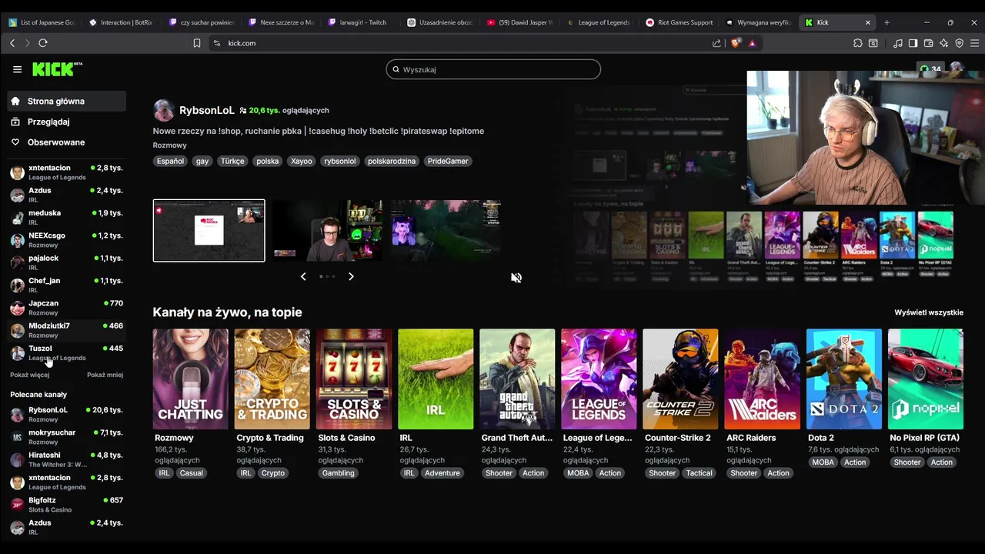
Task: Unmute the featured stream preview
Action: click(x=516, y=278)
